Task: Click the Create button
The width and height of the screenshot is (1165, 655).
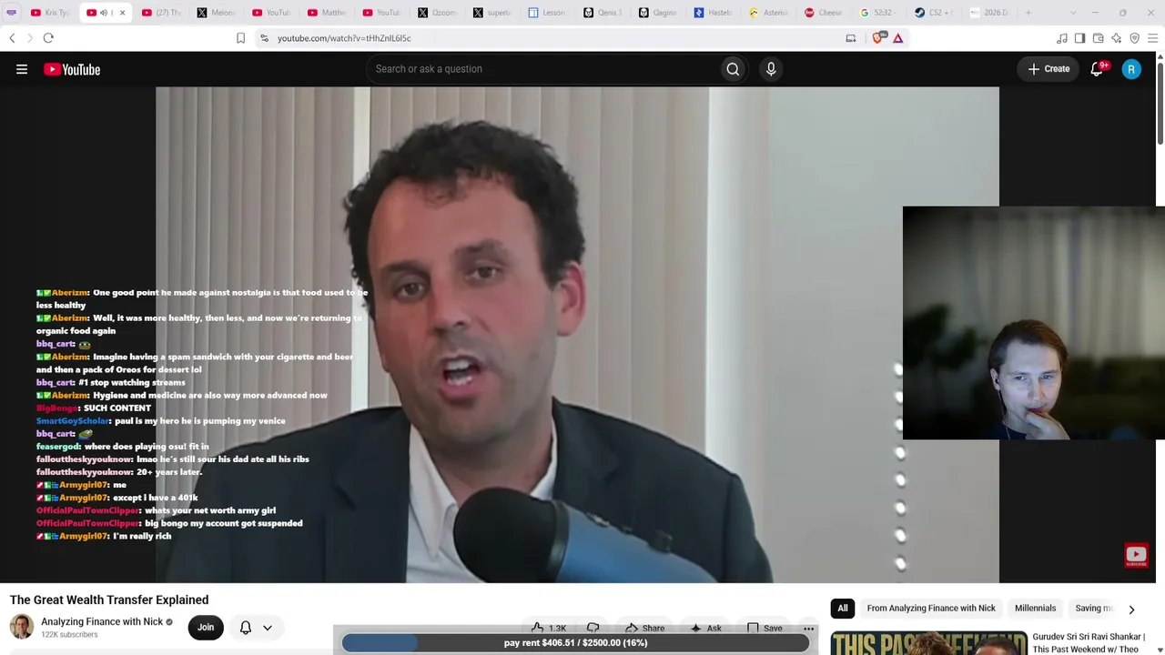Action: pyautogui.click(x=1048, y=69)
